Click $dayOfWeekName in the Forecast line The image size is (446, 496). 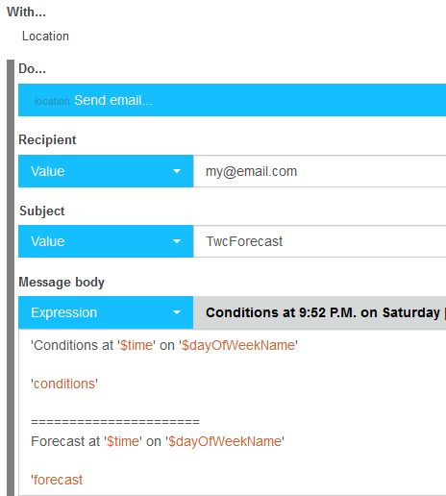click(x=225, y=441)
